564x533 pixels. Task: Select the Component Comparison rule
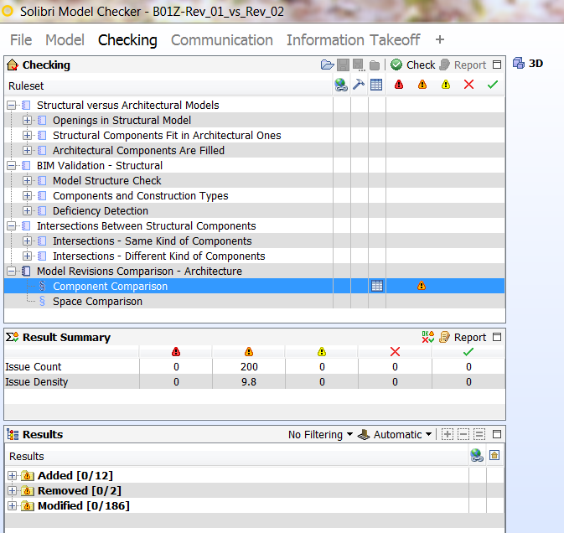pyautogui.click(x=110, y=287)
